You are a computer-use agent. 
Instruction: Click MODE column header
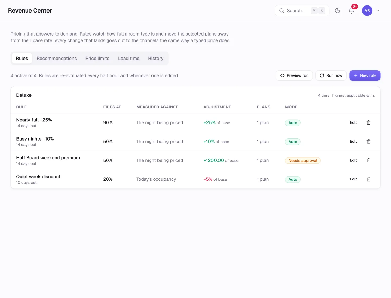pos(291,107)
